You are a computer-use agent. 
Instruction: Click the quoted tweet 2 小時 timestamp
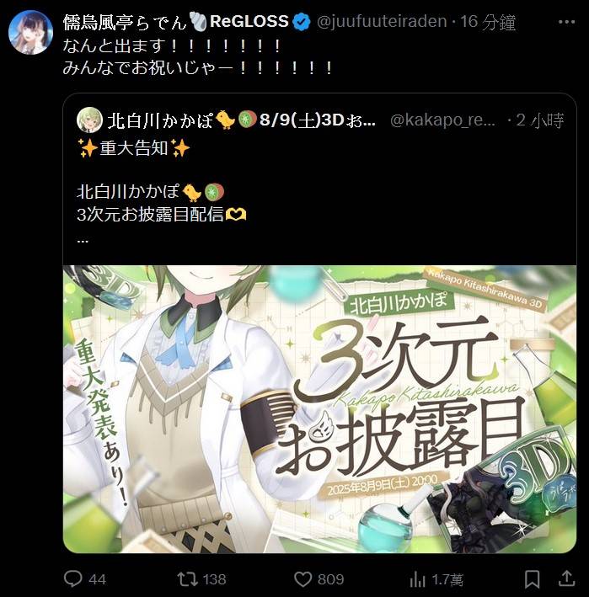[540, 120]
